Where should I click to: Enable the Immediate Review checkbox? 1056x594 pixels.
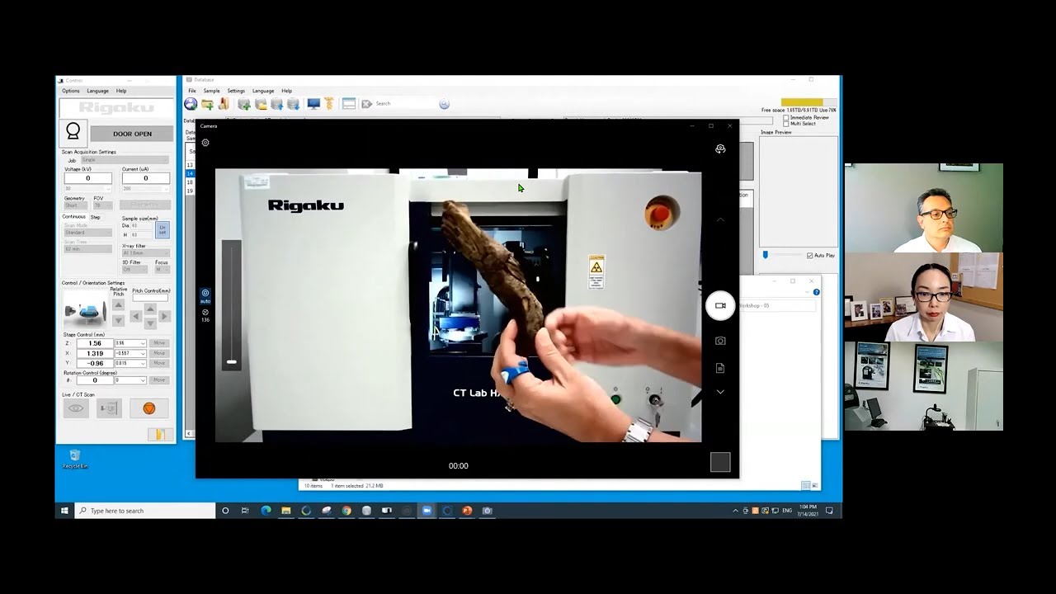tap(785, 118)
